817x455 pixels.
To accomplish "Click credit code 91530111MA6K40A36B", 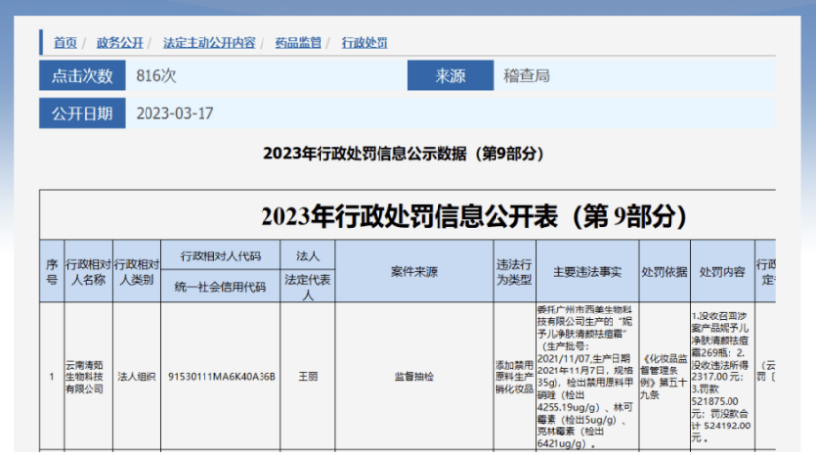I will [222, 376].
